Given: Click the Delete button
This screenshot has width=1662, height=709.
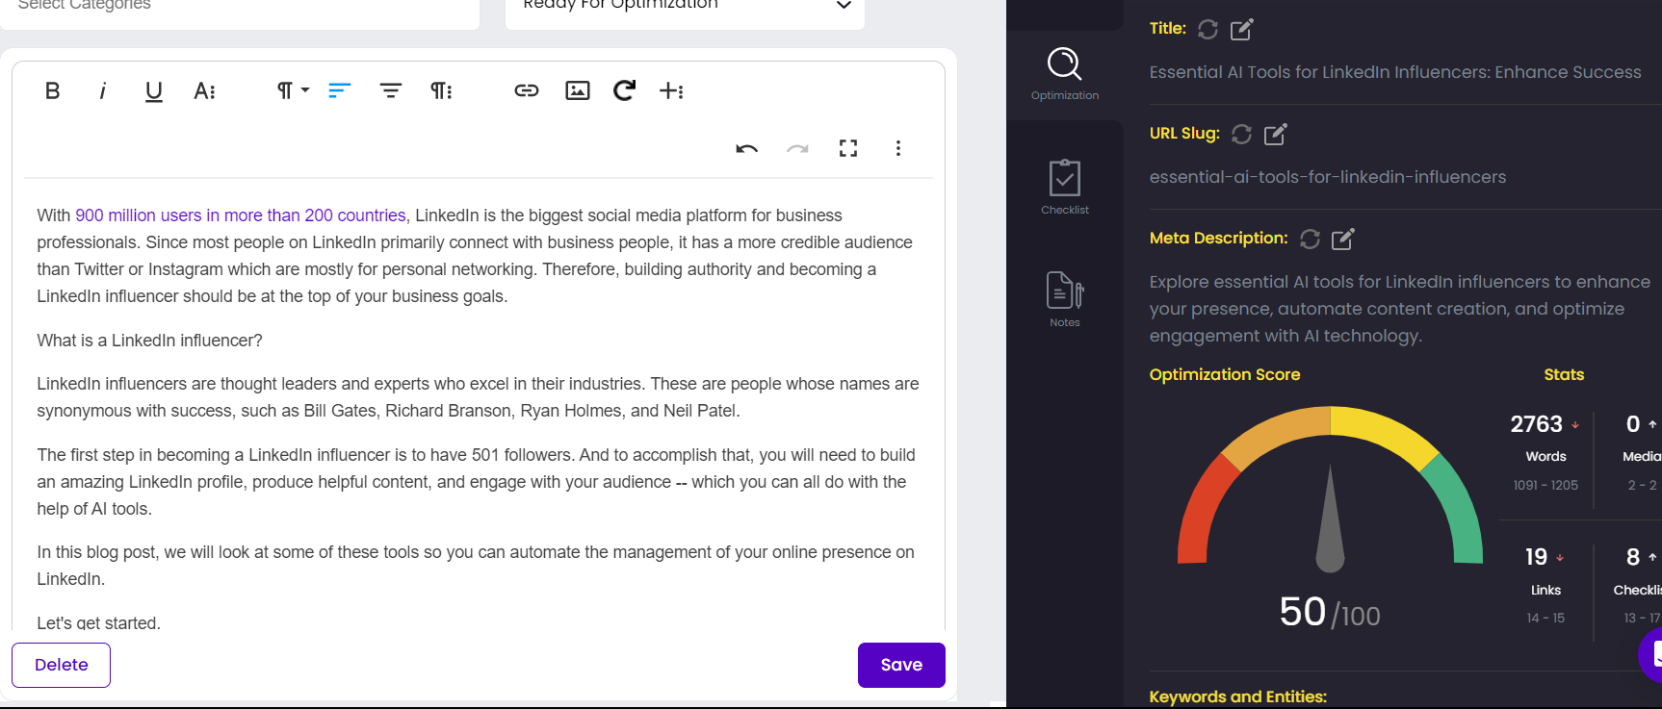Looking at the screenshot, I should pos(62,665).
